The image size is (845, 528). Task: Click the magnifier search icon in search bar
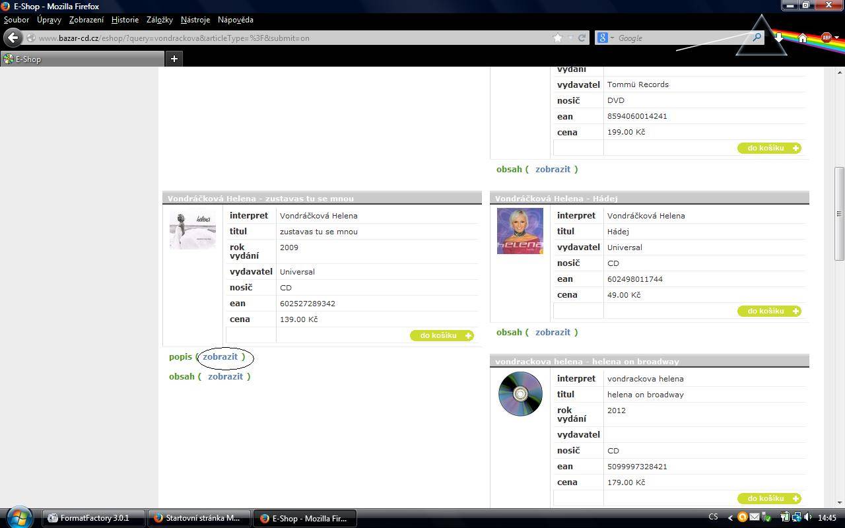757,38
